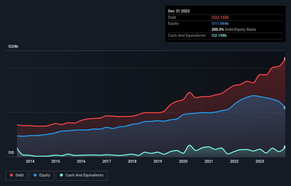Viewport: 291px width, 186px height.
Task: Toggle the Cash And Equivalents legend button
Action: click(82, 175)
